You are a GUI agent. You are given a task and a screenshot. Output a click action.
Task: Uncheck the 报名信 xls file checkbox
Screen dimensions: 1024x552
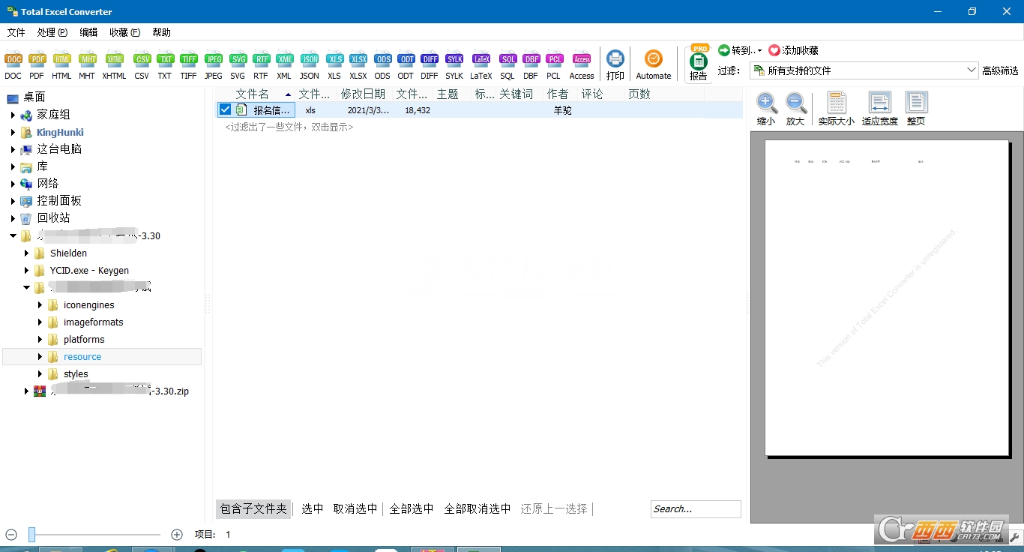click(x=226, y=110)
